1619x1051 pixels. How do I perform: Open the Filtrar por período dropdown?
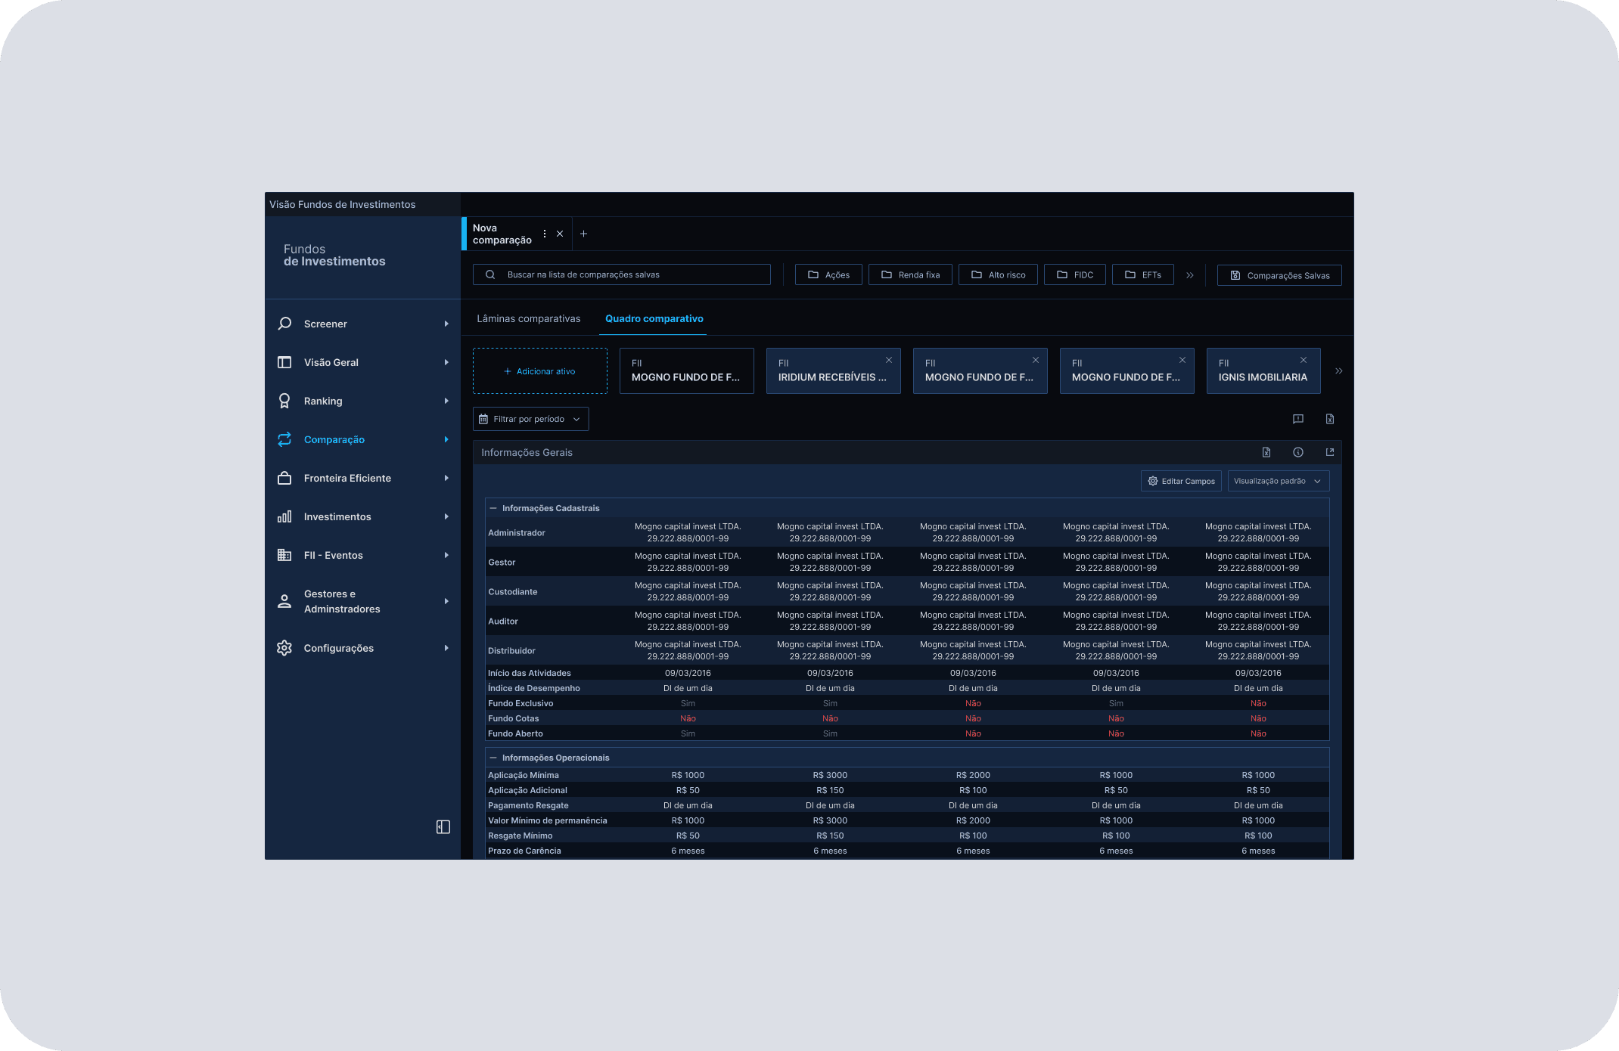click(x=530, y=419)
